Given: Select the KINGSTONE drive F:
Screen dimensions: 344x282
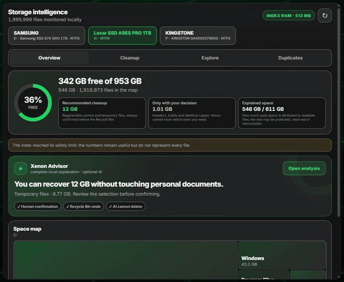Looking at the screenshot, I should [198, 35].
